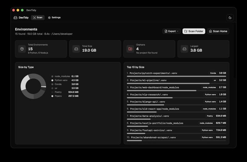The height and width of the screenshot is (162, 247).
Task: Click the Conda tag on pytorch-experiments
Action: (x=213, y=73)
